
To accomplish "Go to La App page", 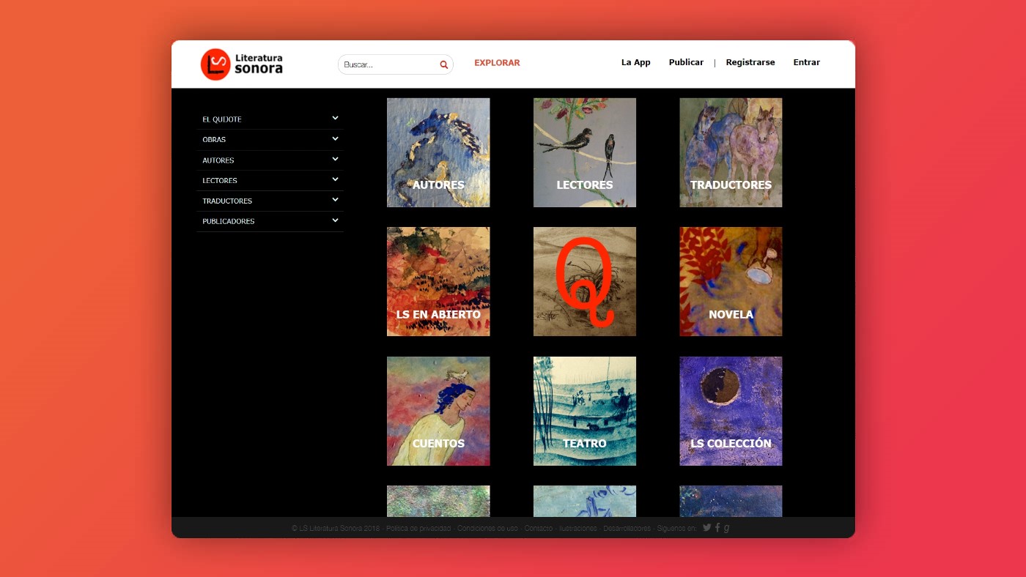I will click(x=635, y=62).
